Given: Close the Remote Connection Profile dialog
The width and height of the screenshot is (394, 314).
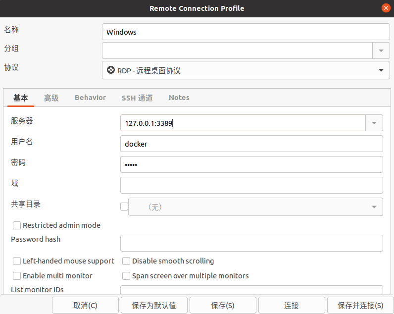Looking at the screenshot, I should point(386,8).
